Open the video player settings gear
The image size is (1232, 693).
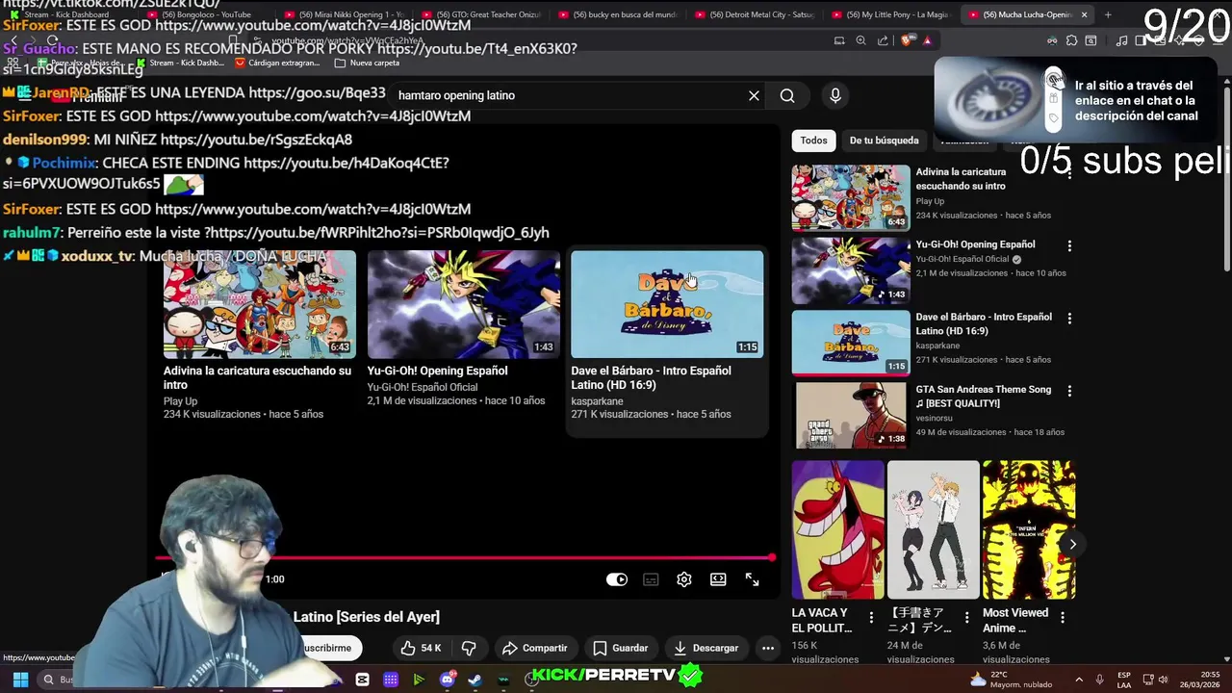(x=684, y=579)
